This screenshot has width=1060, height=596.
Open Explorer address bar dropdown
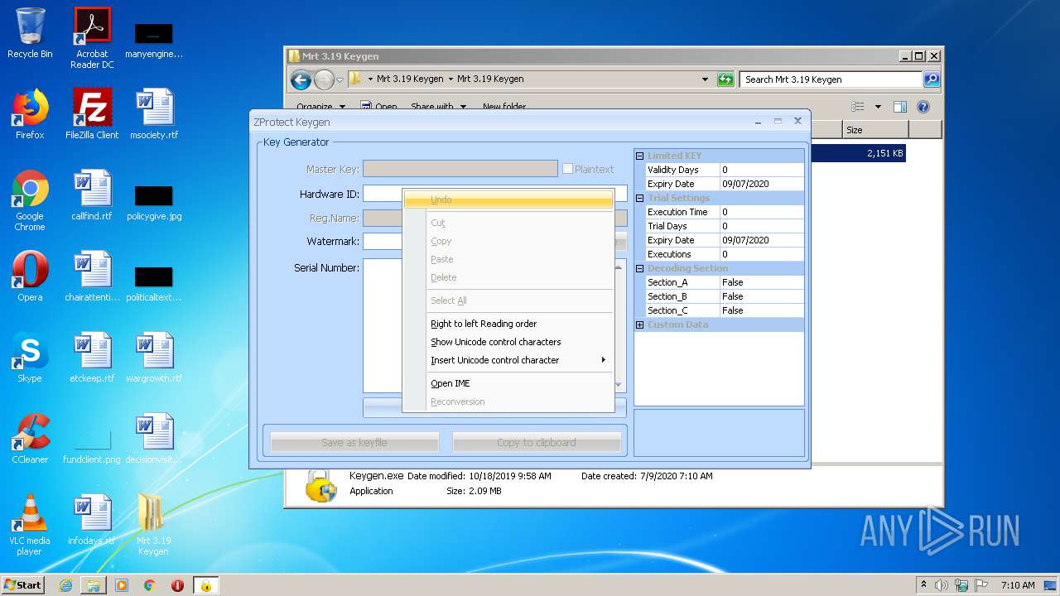tap(705, 79)
